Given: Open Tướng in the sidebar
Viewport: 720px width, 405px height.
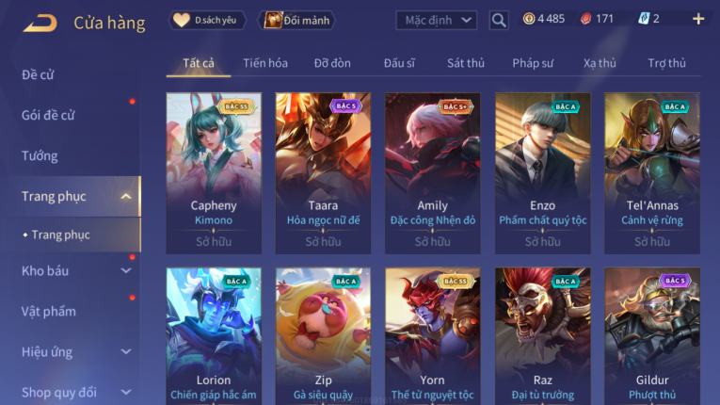Looking at the screenshot, I should (40, 155).
